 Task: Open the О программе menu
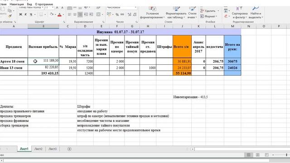pos(44,4)
